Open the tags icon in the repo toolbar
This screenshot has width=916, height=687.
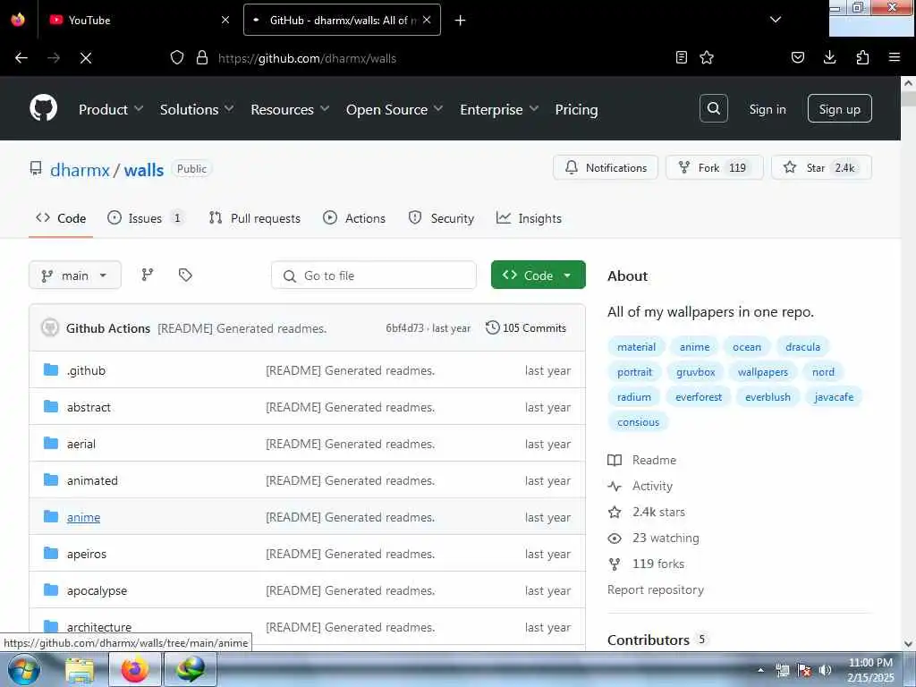[185, 275]
